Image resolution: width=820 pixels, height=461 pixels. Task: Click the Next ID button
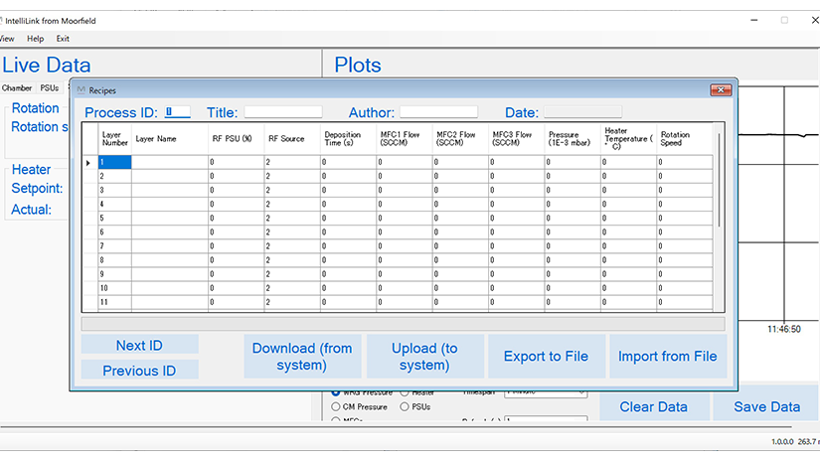(x=139, y=345)
